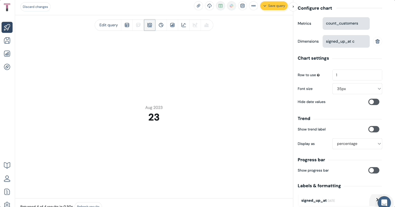Share the query via the Slack icon
Screen dimensions: 395x207
232,6
